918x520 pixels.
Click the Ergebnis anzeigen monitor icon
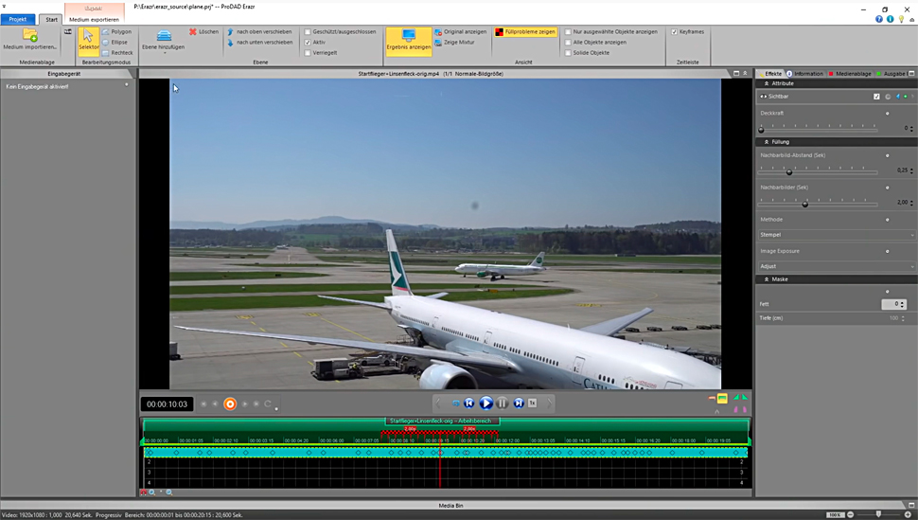(x=409, y=35)
